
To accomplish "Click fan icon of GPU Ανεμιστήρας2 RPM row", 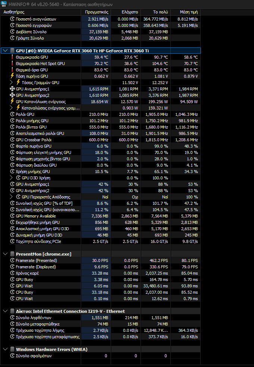I will (x=12, y=95).
